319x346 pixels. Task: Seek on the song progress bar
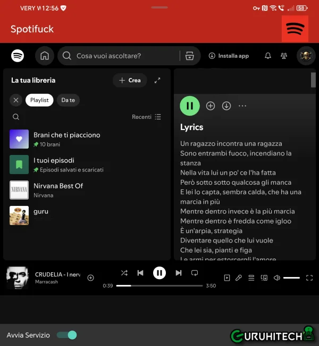pyautogui.click(x=159, y=286)
